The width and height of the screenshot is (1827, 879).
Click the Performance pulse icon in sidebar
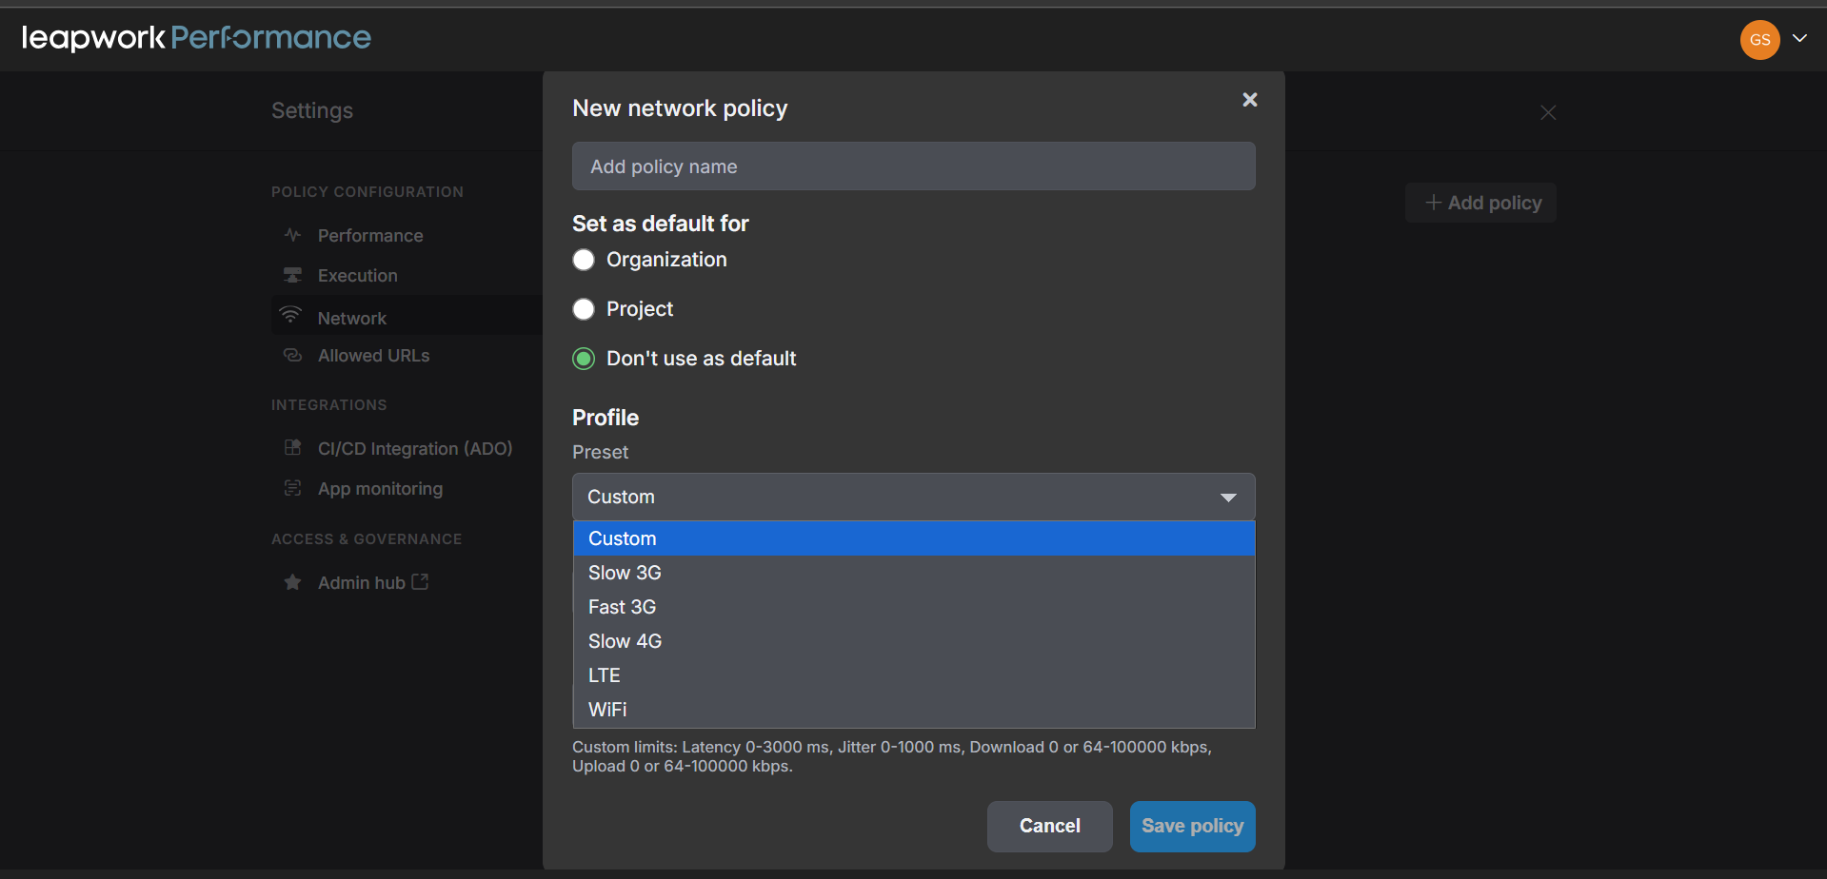[x=292, y=235]
